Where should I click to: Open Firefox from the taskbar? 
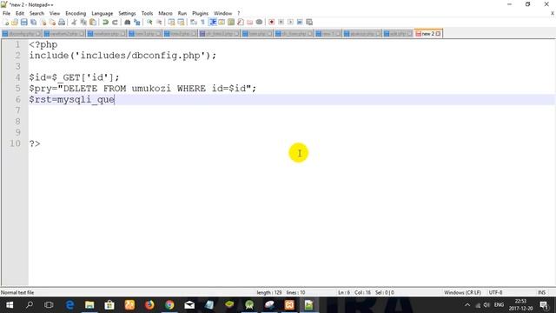pyautogui.click(x=149, y=305)
